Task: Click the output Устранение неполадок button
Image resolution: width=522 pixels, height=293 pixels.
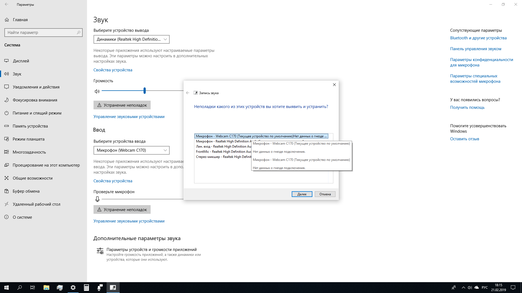Action: pyautogui.click(x=122, y=105)
